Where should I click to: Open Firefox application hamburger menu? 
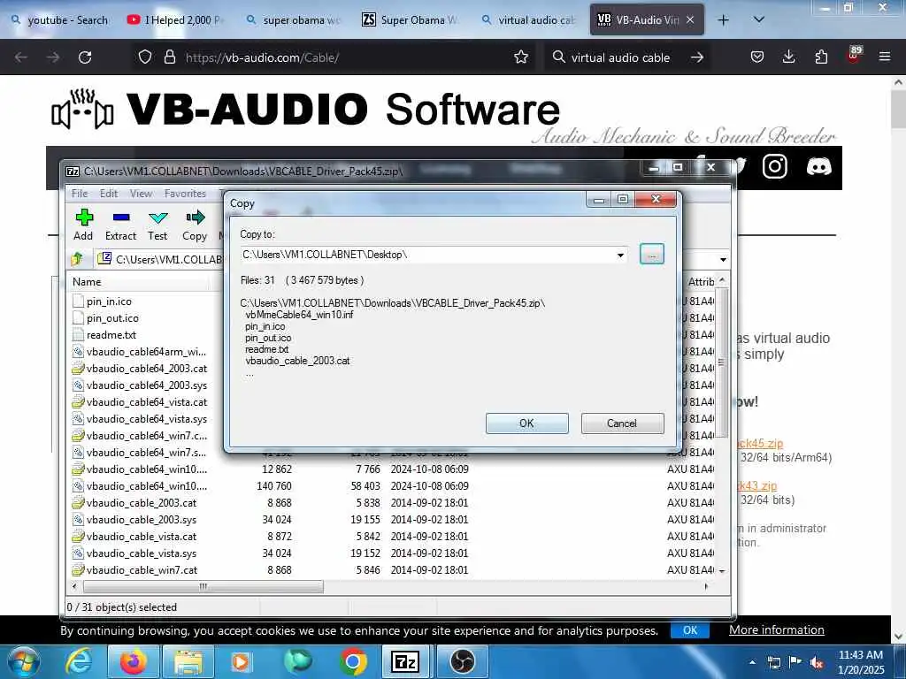(x=884, y=57)
